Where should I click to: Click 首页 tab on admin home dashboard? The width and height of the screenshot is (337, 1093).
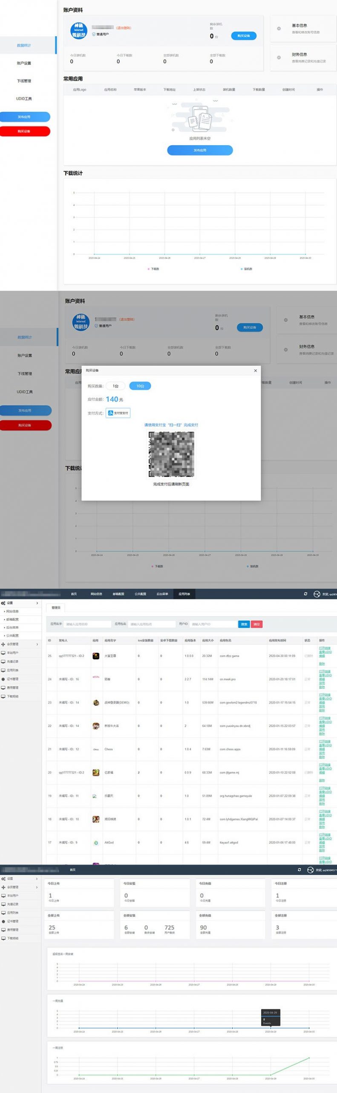(x=73, y=870)
